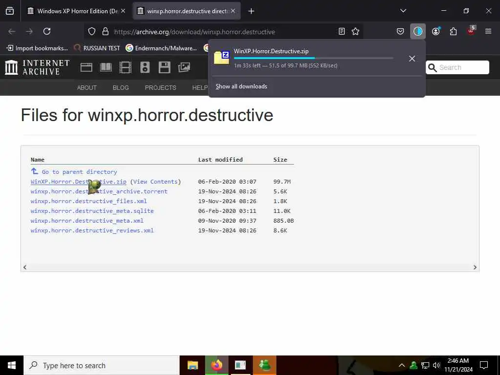Open the network tray icon
The image size is (500, 375).
click(425, 365)
